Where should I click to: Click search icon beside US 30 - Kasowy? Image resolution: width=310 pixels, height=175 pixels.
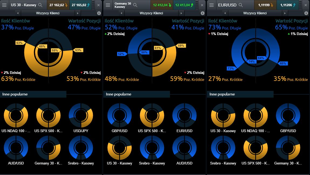click(40, 5)
